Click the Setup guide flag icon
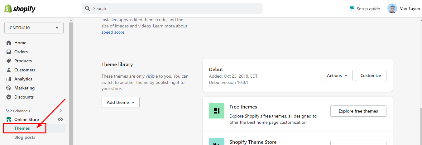Viewport: 422px width, 145px height. coord(352,8)
